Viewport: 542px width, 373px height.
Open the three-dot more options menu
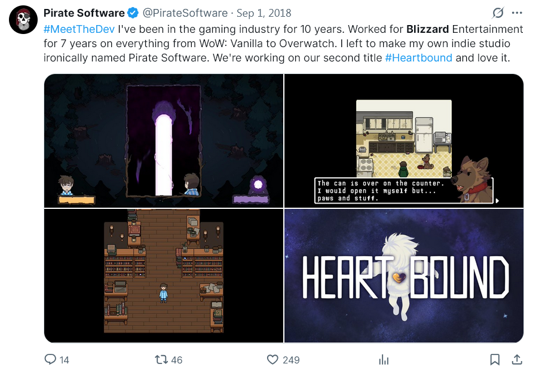coord(517,13)
